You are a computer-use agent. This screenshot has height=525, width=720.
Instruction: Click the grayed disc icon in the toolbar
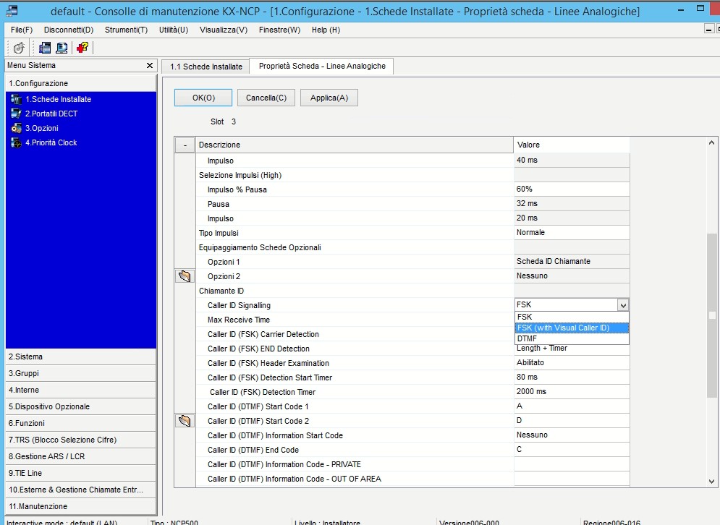[x=19, y=48]
